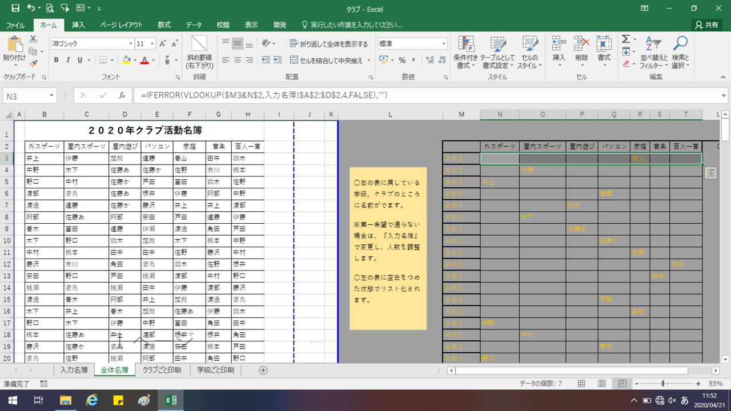Click the borders grid icon

point(103,60)
